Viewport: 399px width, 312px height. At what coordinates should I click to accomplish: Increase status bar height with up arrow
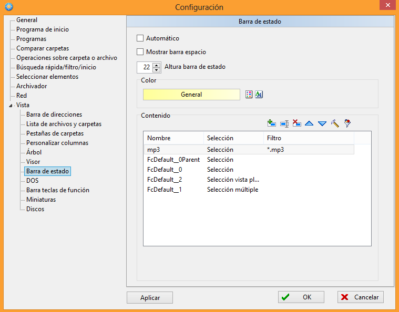157,65
